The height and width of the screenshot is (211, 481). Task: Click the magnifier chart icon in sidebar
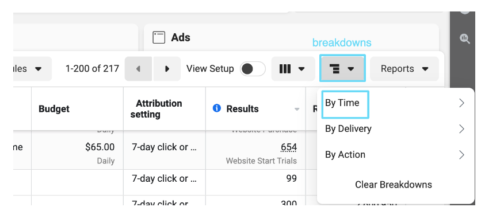tap(465, 39)
